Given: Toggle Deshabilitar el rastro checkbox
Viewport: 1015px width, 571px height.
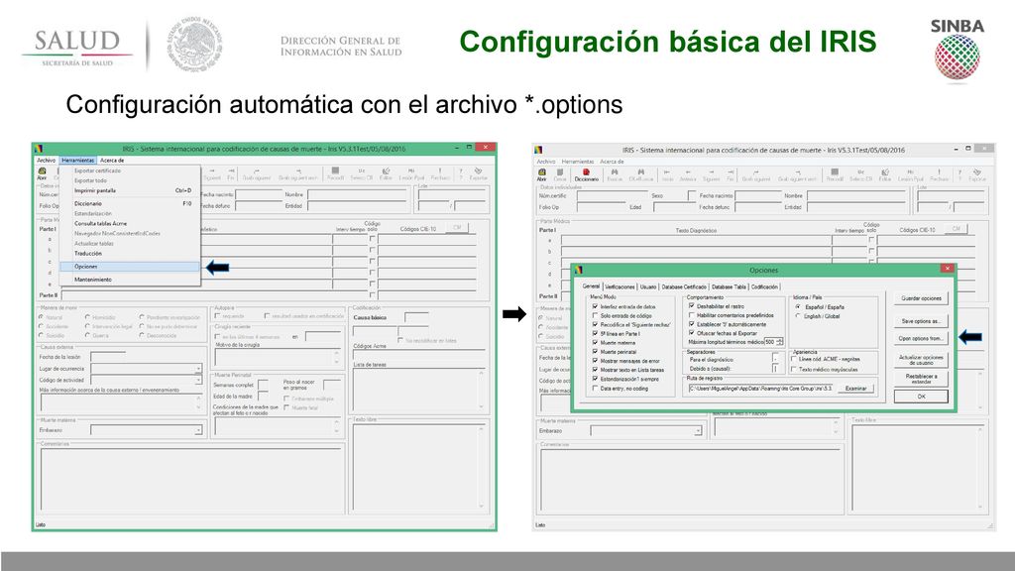Looking at the screenshot, I should pos(691,305).
